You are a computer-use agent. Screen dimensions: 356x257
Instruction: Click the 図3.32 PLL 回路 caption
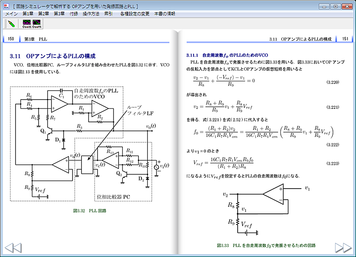[90, 211]
